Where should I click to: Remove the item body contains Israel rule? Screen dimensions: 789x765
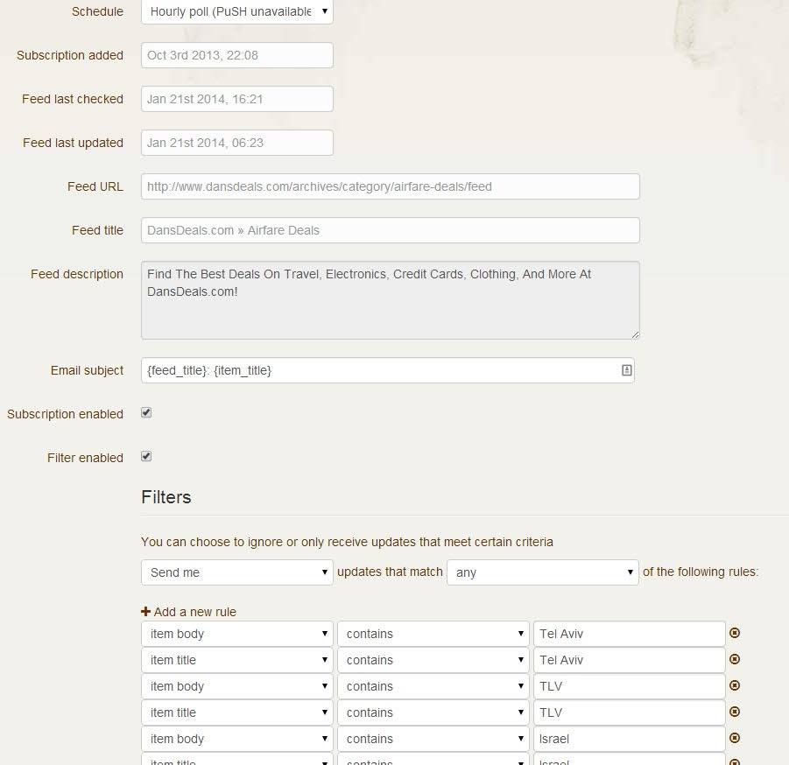[x=735, y=738]
